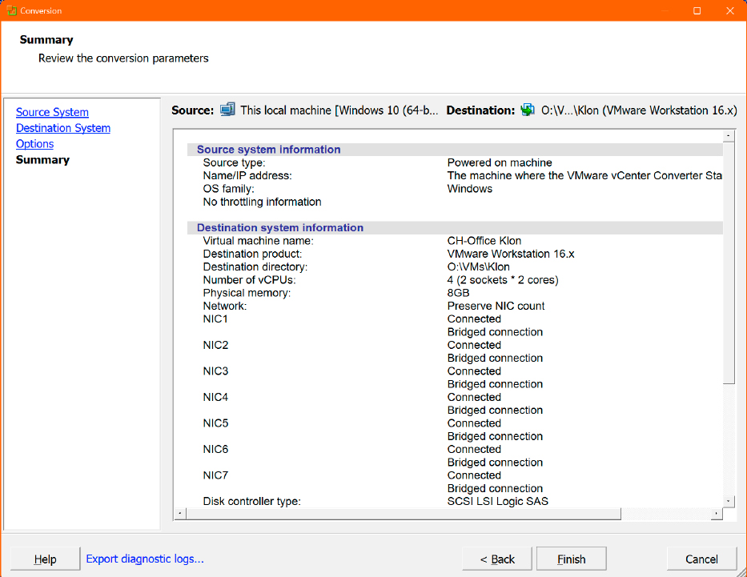Go Back to the previous step
This screenshot has width=747, height=577.
(x=497, y=559)
